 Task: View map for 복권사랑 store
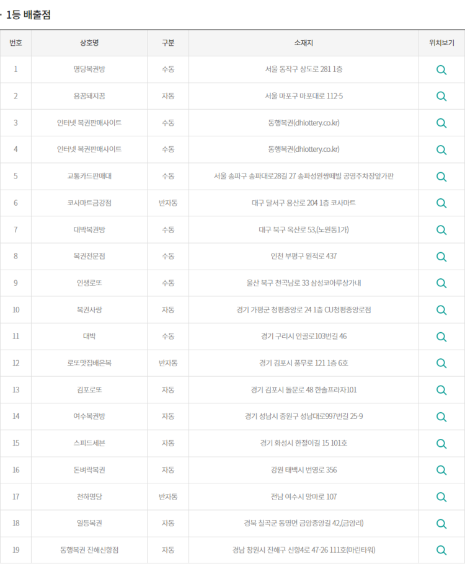coord(441,309)
